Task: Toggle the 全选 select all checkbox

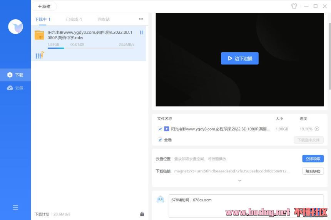Action: coord(160,140)
